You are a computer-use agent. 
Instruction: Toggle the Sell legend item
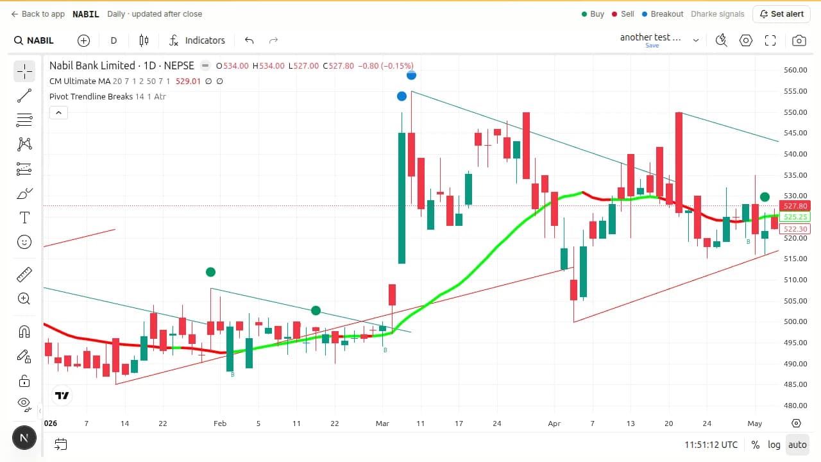click(x=623, y=13)
